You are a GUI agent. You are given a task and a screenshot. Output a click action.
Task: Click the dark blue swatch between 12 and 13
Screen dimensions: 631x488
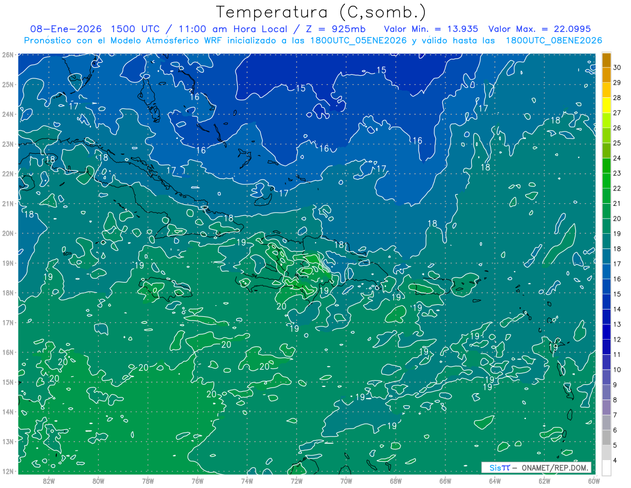[606, 332]
